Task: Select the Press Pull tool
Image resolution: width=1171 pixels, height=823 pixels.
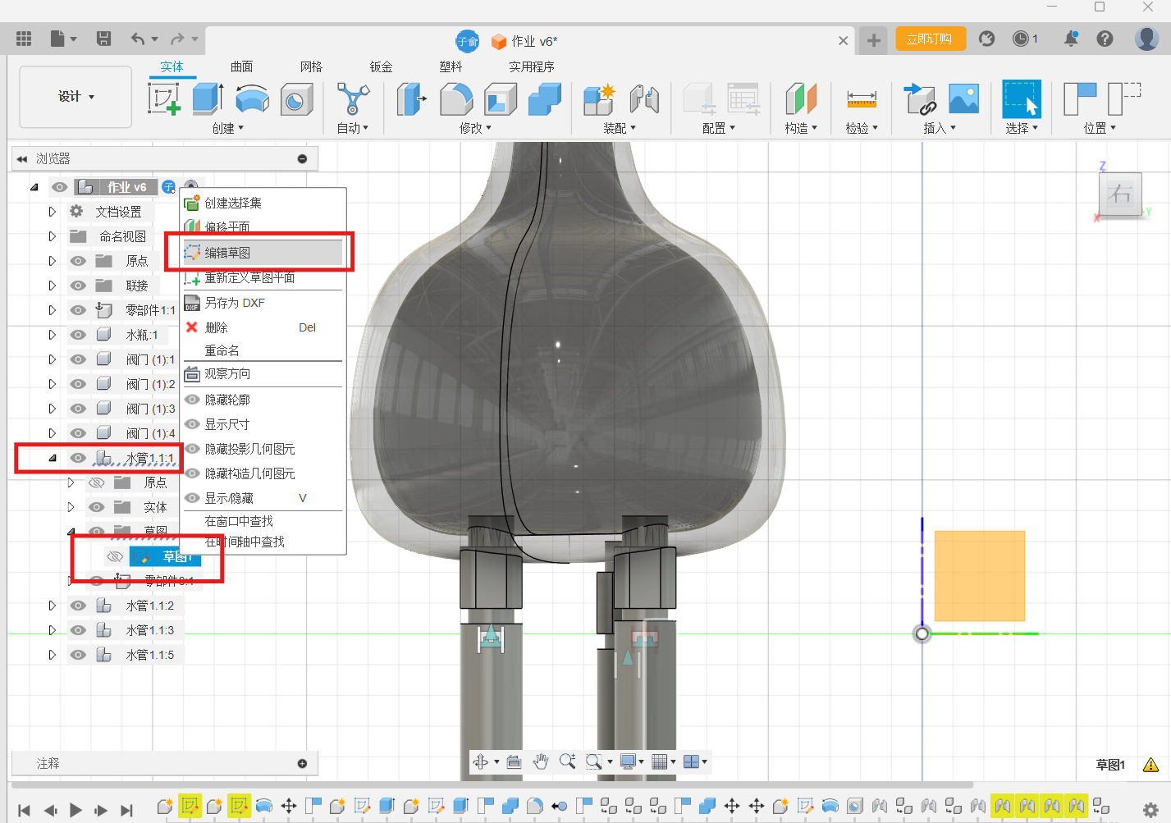Action: (x=412, y=99)
